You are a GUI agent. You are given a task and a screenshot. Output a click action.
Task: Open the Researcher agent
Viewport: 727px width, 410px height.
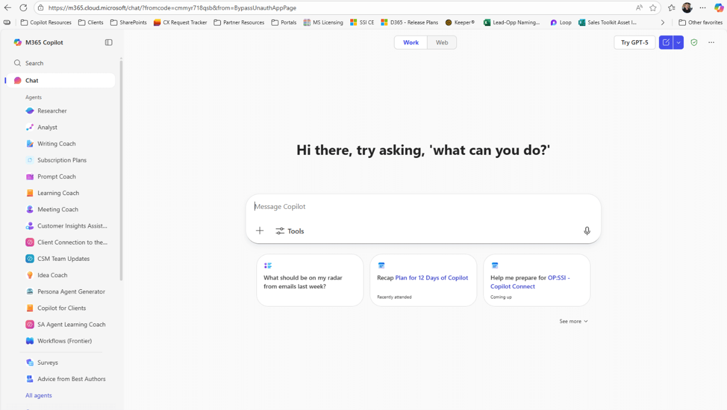pos(52,111)
